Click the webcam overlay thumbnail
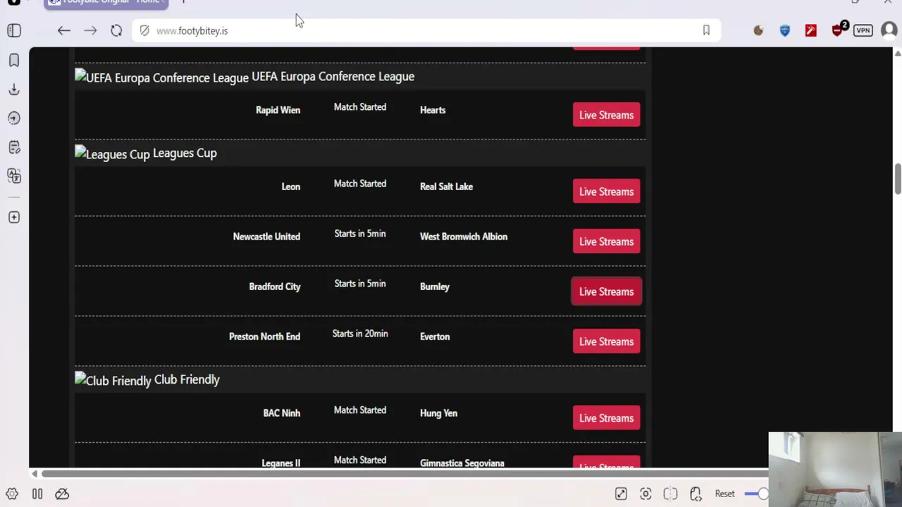 [x=835, y=469]
